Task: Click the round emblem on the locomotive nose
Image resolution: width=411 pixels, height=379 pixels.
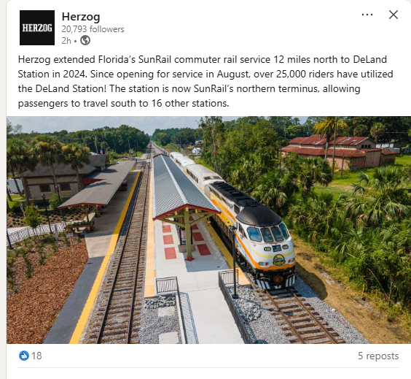Action: (278, 260)
